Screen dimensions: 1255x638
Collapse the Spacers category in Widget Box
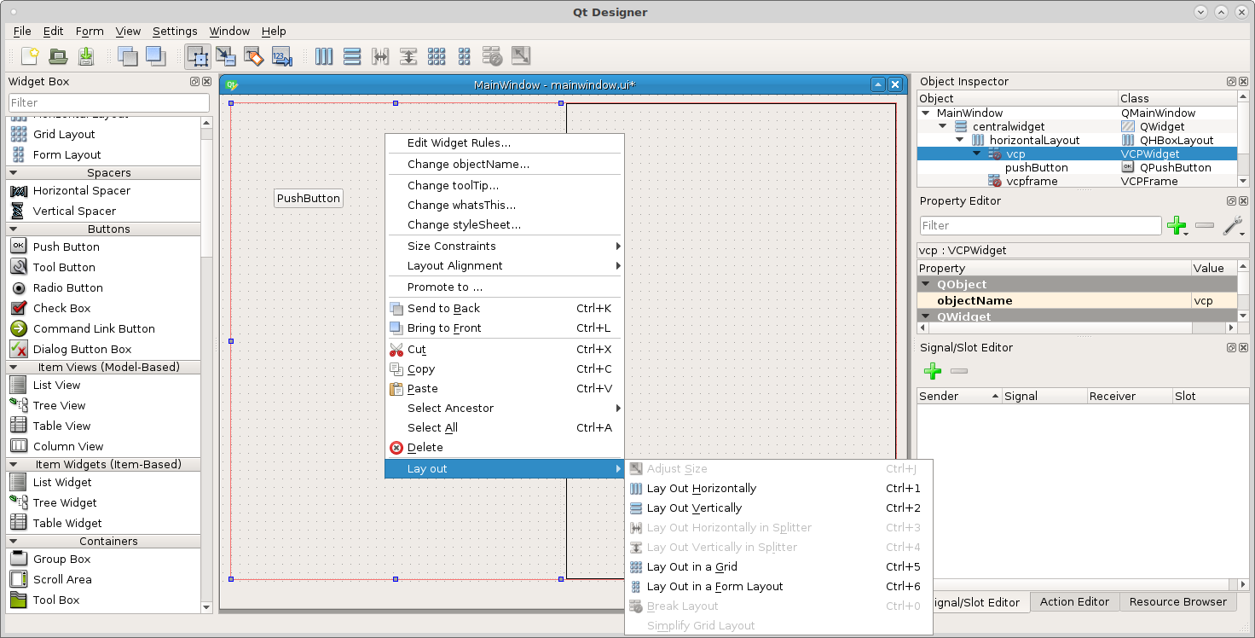tap(14, 172)
